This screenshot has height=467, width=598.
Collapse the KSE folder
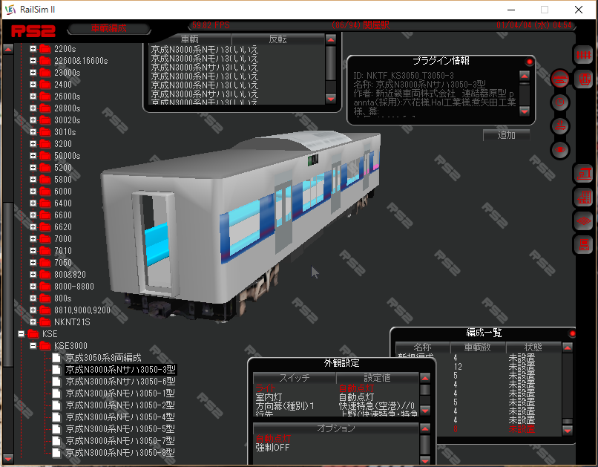click(x=21, y=334)
